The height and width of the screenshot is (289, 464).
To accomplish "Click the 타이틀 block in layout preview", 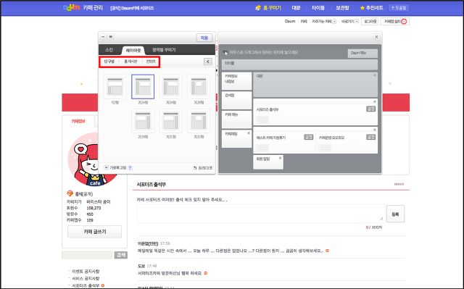I will [299, 64].
